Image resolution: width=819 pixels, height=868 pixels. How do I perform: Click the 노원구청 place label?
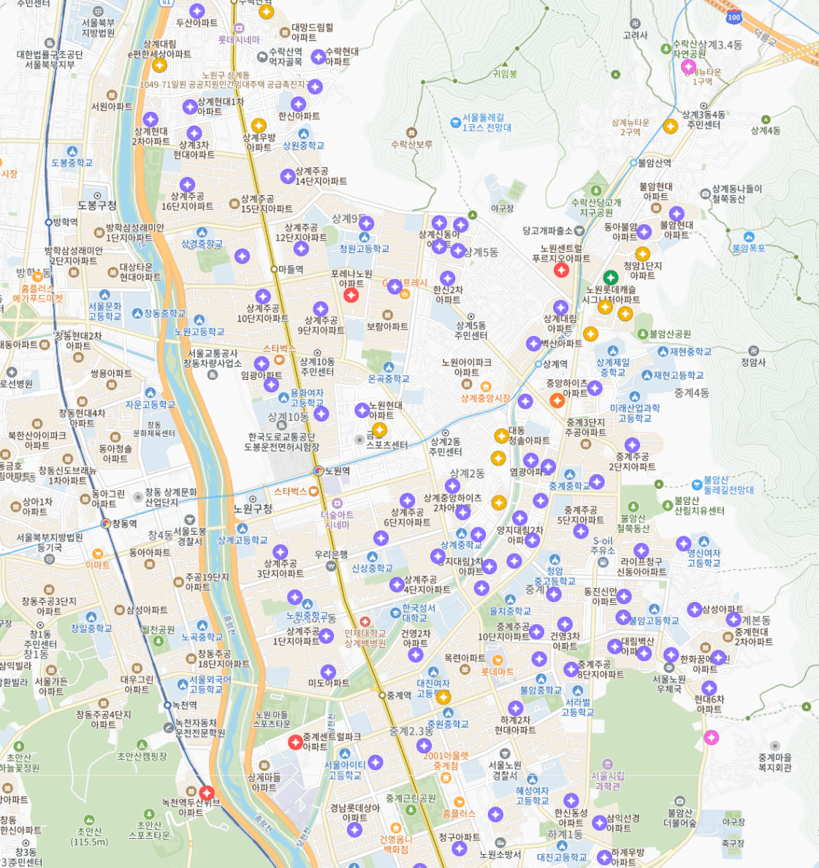tap(252, 509)
